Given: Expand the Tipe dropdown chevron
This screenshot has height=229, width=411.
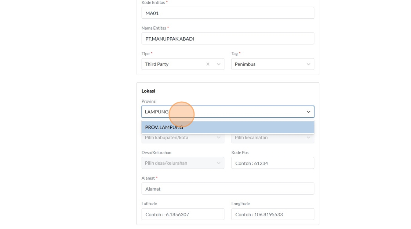Looking at the screenshot, I should [218, 64].
